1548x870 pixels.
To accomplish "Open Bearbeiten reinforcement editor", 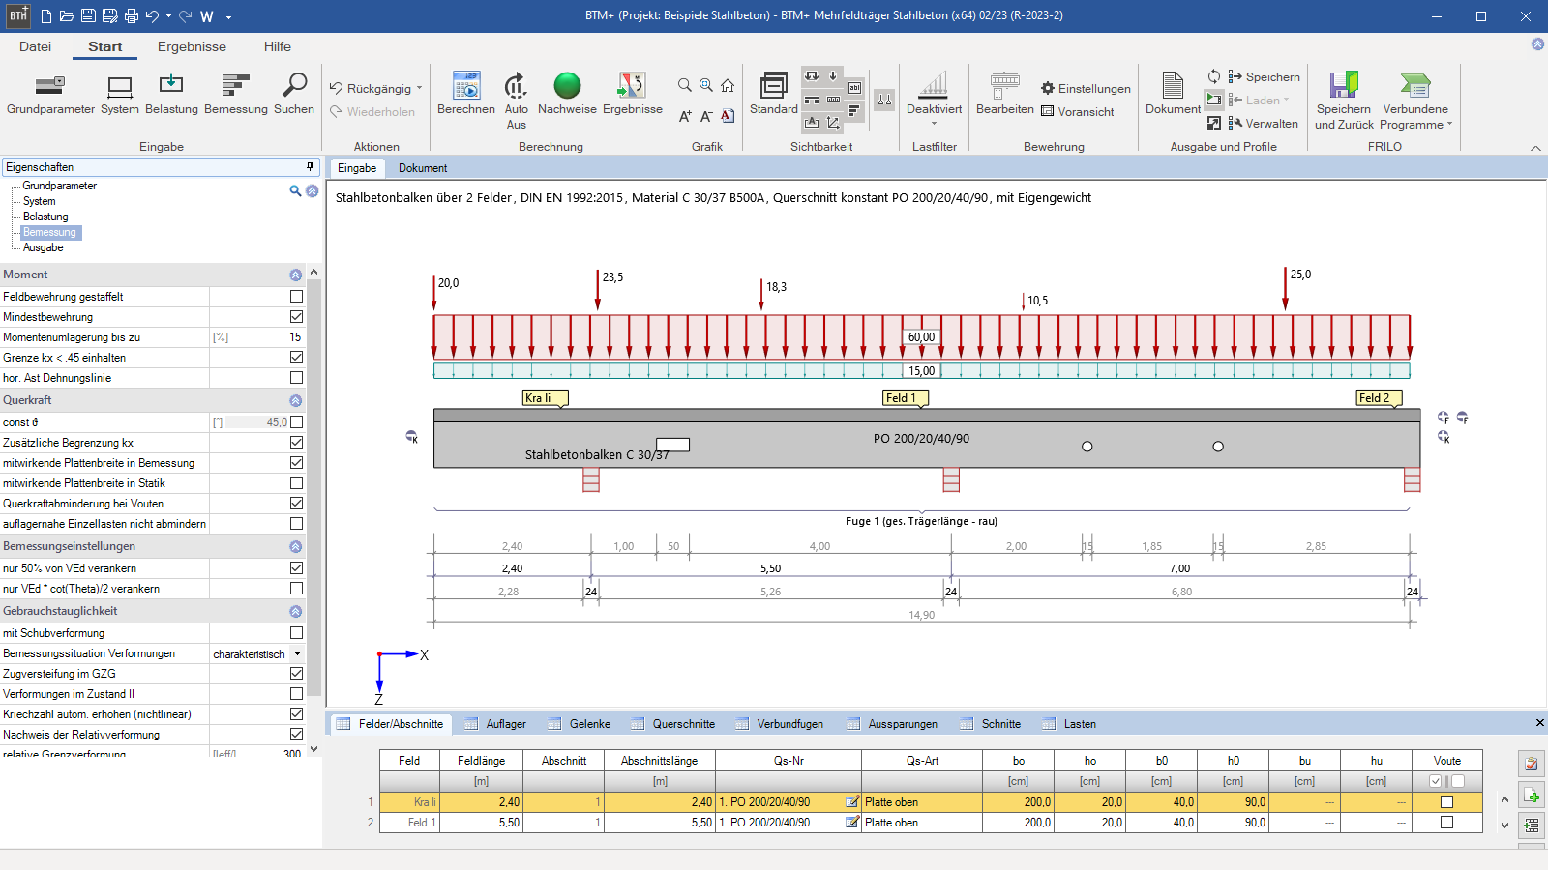I will 1005,94.
